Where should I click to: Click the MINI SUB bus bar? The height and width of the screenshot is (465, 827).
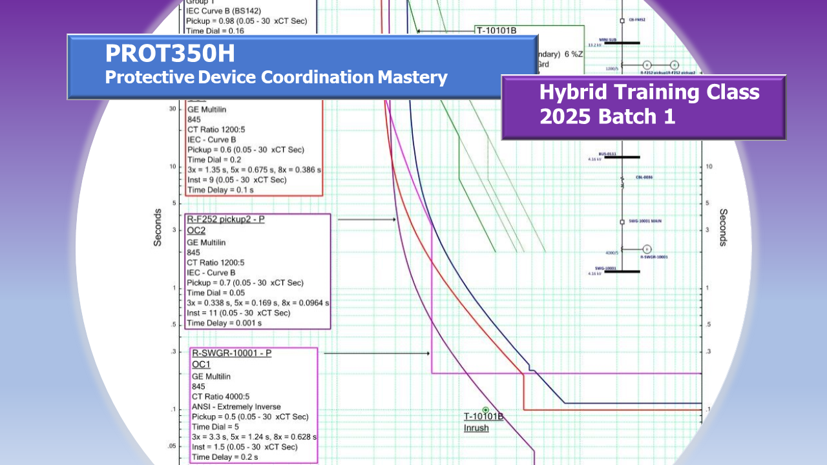coord(621,43)
